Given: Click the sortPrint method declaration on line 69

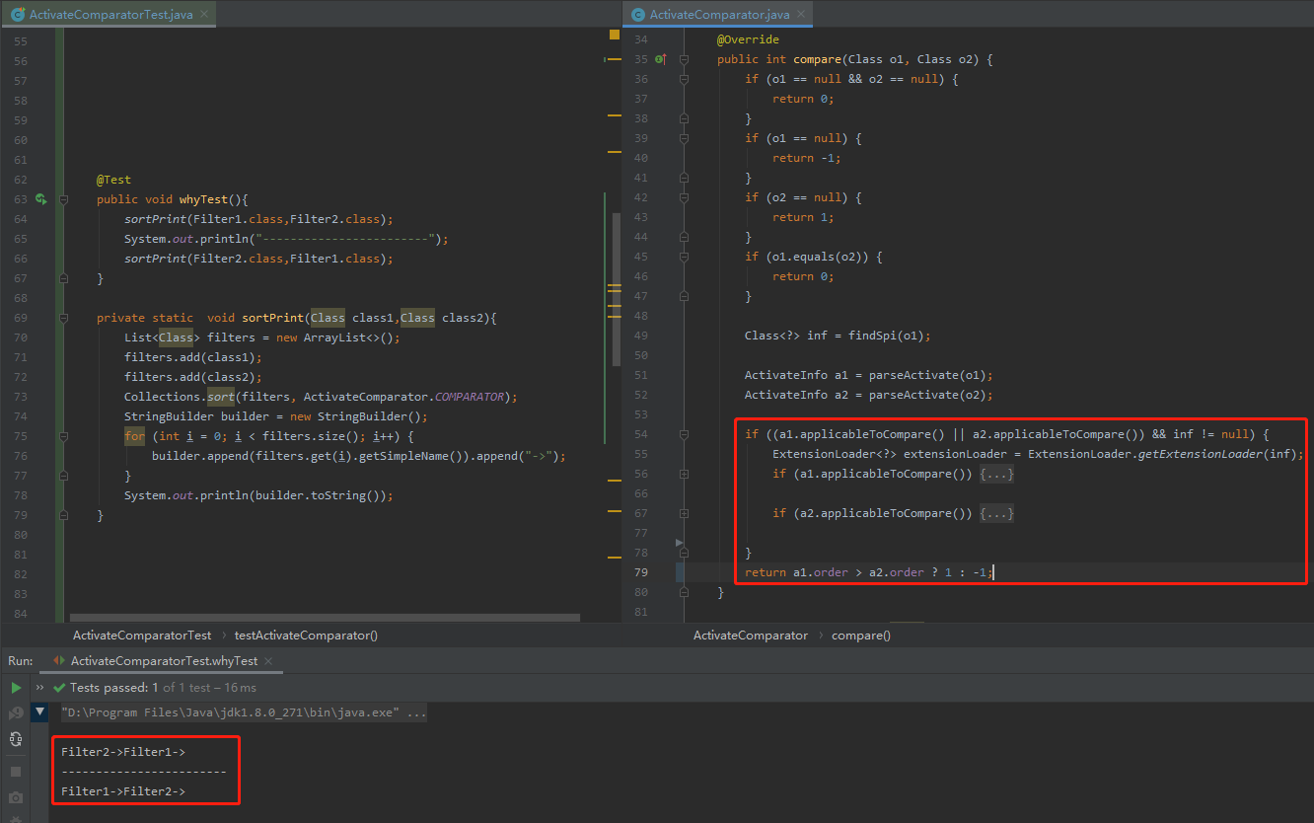Looking at the screenshot, I should click(x=297, y=318).
